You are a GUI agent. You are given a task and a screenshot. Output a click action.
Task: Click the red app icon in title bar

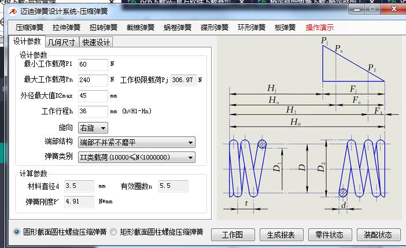13,12
